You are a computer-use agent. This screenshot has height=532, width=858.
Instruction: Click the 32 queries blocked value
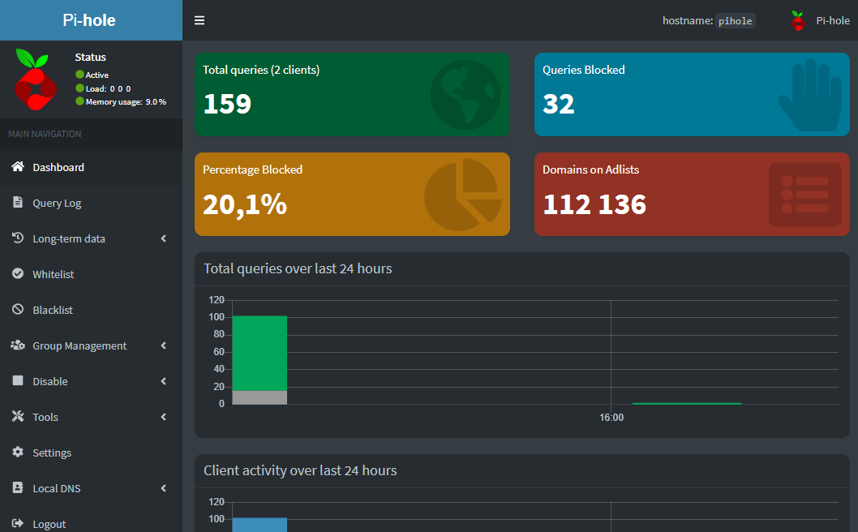click(x=558, y=104)
